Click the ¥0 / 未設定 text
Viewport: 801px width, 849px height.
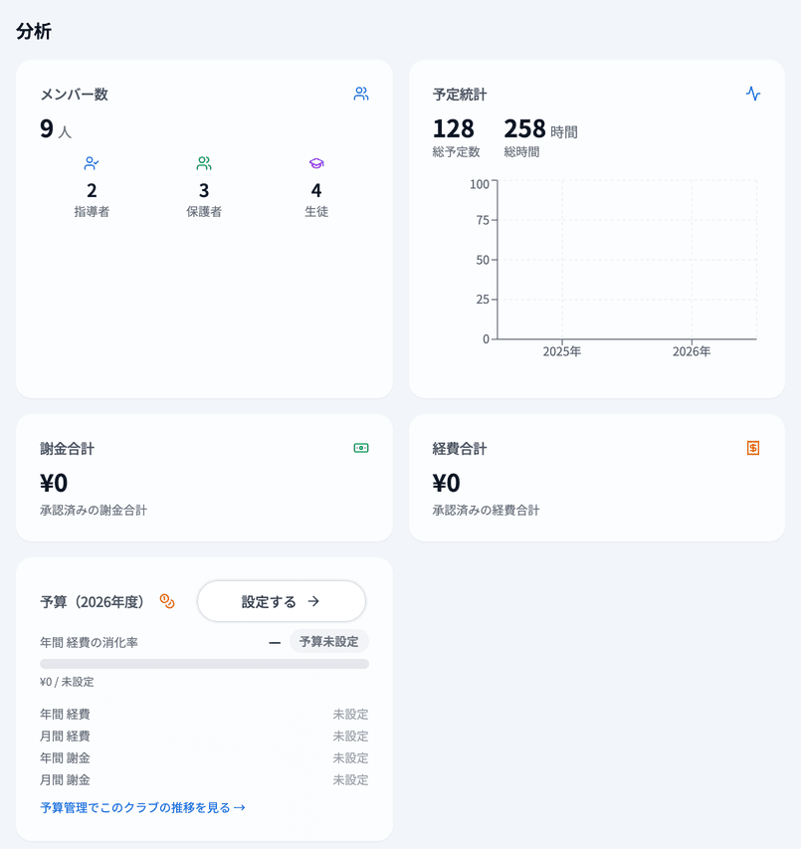click(x=67, y=682)
